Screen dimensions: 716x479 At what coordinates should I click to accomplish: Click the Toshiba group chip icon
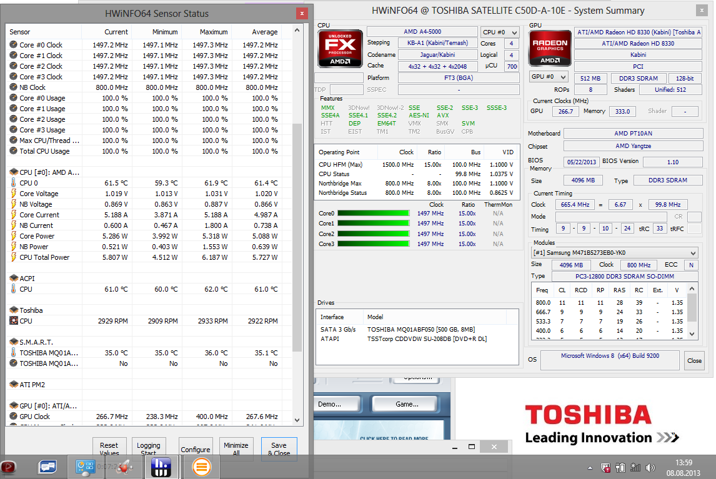pos(14,310)
